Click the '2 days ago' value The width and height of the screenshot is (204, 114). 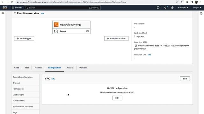139,36
